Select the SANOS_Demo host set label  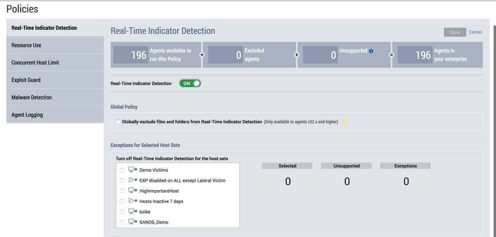click(x=154, y=222)
